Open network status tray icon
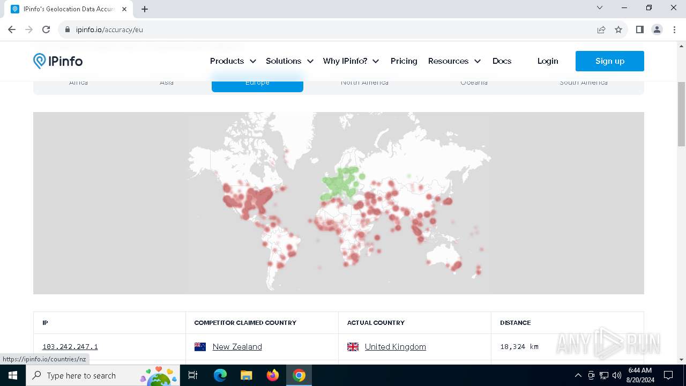 (604, 375)
